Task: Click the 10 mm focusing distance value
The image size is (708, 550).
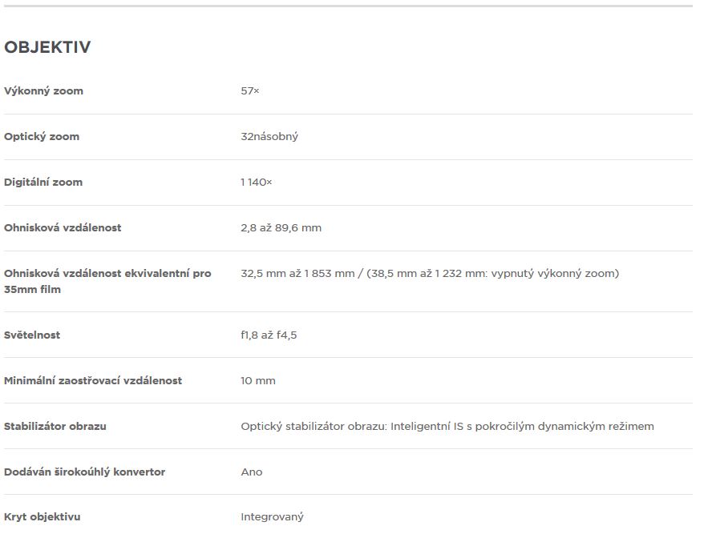Action: (x=258, y=380)
